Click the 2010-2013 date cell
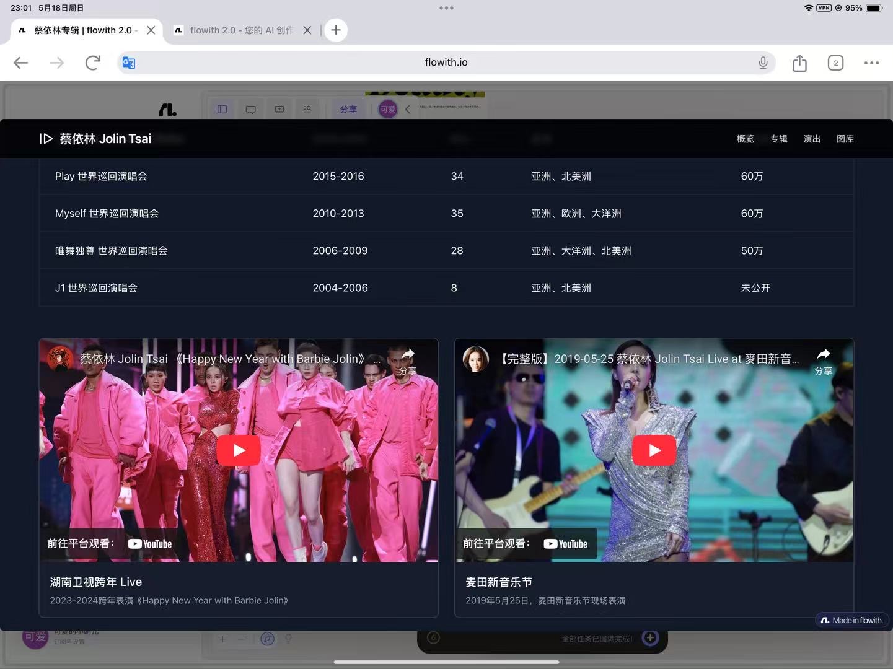 pos(338,214)
